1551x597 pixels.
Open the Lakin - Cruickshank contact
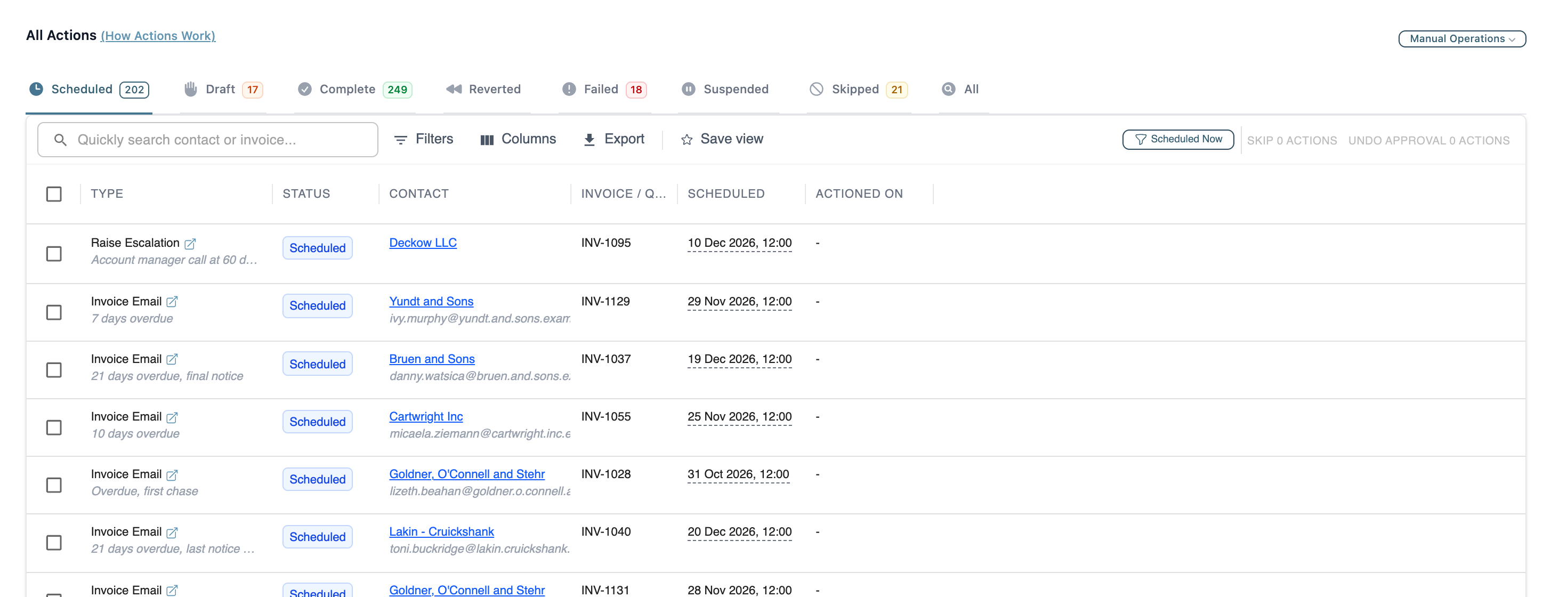[x=441, y=531]
